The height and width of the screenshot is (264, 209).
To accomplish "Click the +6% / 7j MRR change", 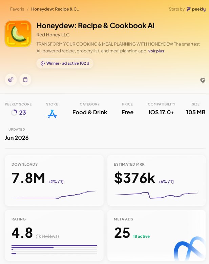I will (166, 182).
